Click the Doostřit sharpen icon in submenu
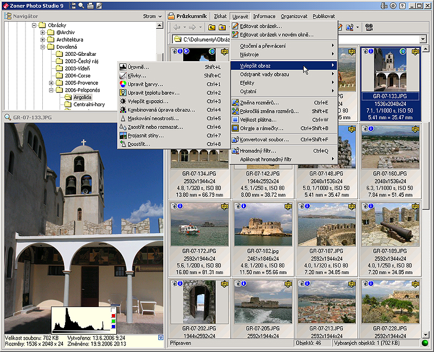This screenshot has height=352, width=434. point(123,144)
